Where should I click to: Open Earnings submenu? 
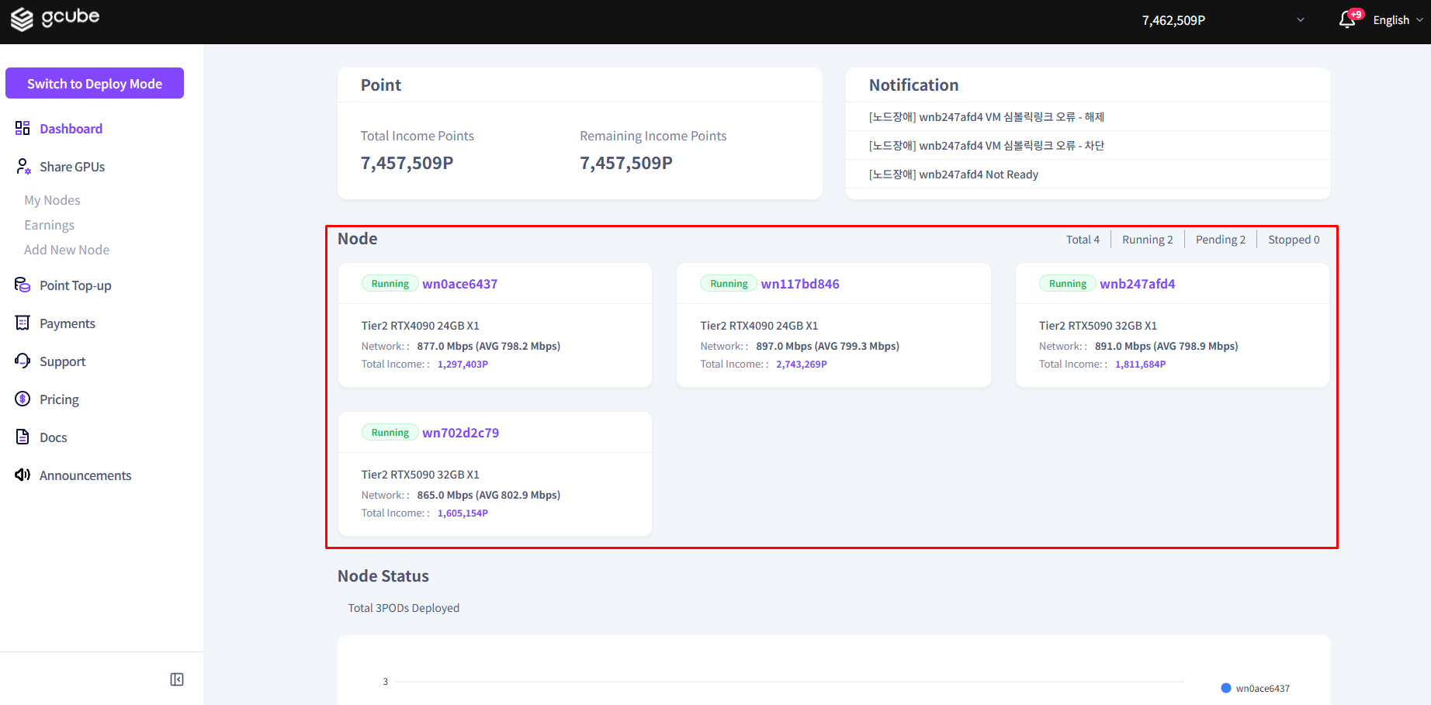49,225
